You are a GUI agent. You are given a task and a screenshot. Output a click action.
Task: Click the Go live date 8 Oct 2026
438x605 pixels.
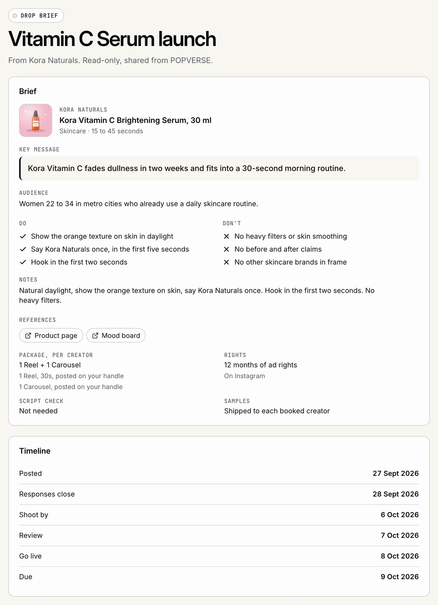click(x=400, y=556)
